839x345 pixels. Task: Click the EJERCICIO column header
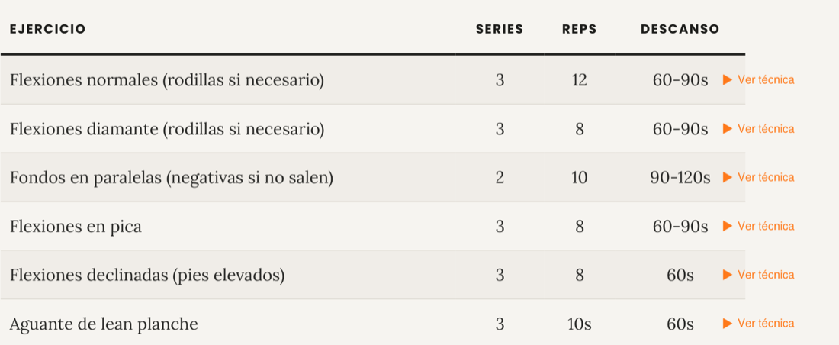(47, 29)
